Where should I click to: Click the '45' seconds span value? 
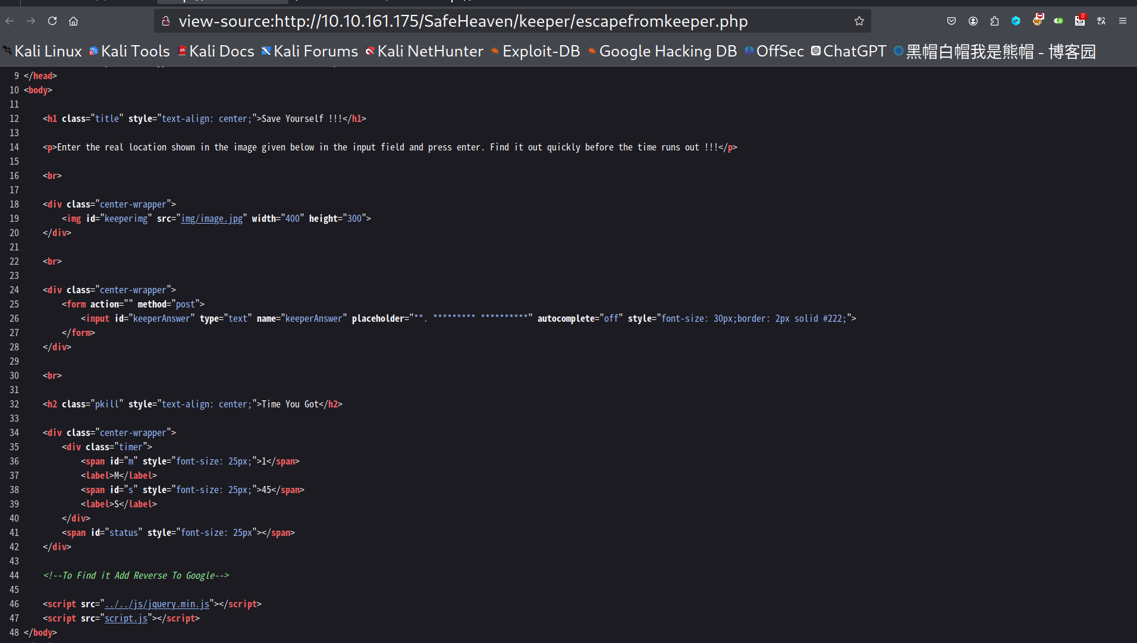[266, 490]
